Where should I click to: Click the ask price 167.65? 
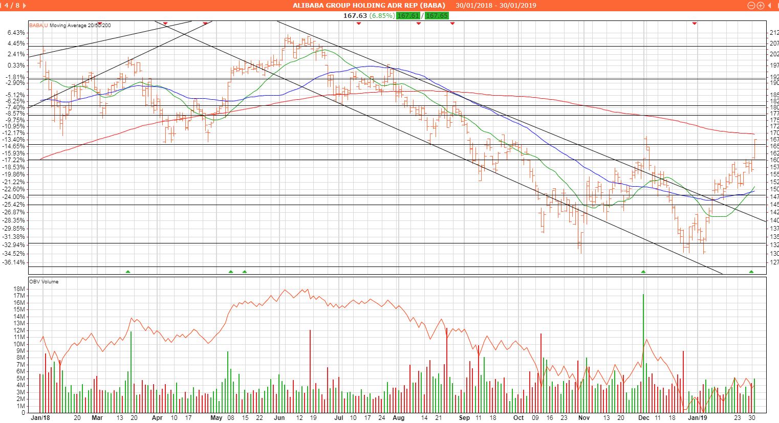coord(437,16)
